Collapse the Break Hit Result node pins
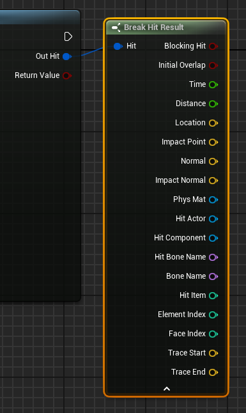The image size is (246, 413). click(167, 389)
